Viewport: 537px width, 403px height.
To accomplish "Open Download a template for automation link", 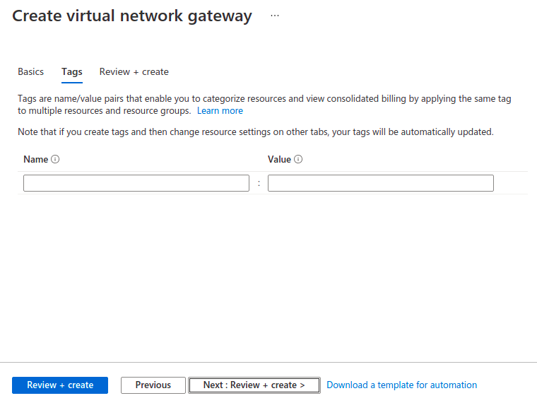I will pos(401,385).
